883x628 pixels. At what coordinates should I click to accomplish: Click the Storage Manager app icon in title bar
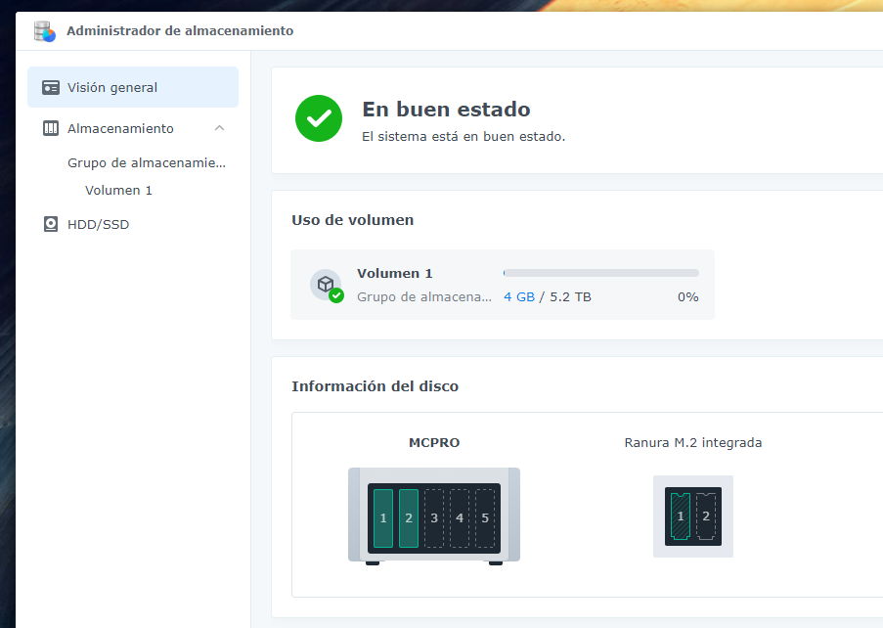pyautogui.click(x=45, y=31)
